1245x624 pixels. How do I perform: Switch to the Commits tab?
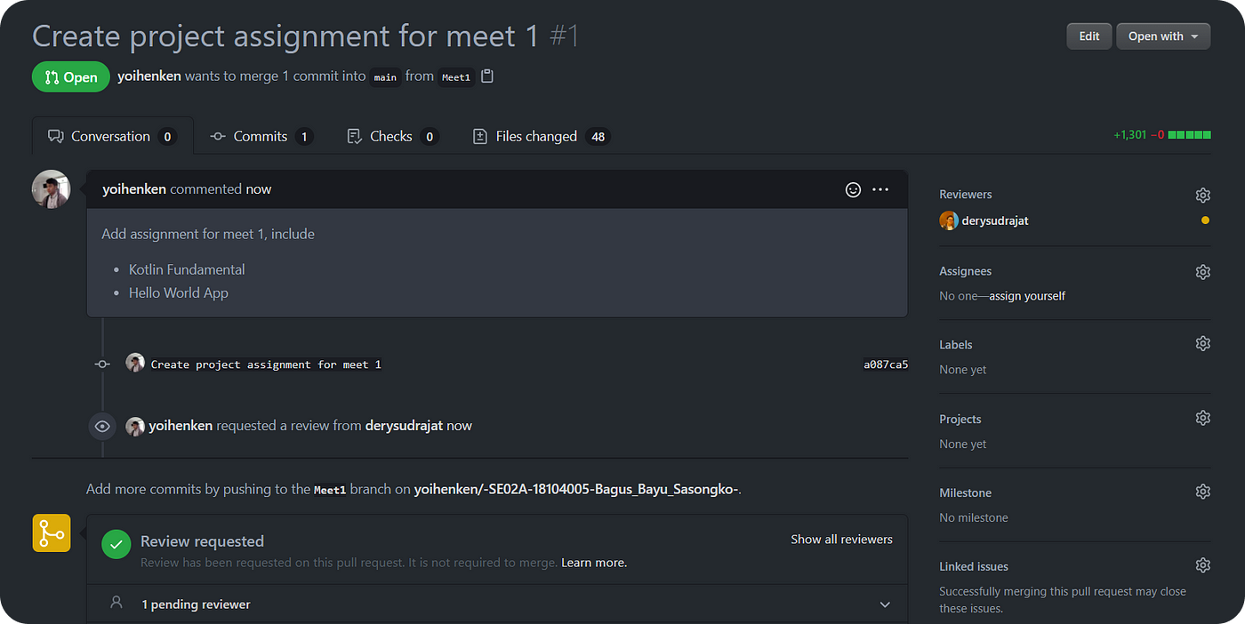click(261, 136)
